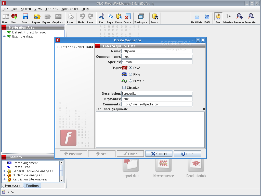The image size is (261, 196).
Task: Click the Copy toolbar icon
Action: 110,17
